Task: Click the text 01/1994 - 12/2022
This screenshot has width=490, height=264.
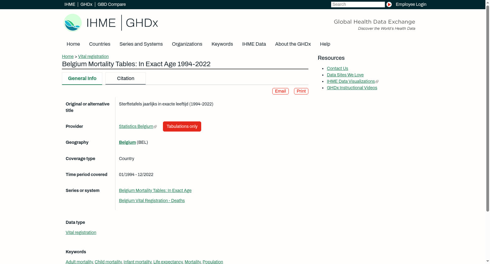Action: click(x=136, y=174)
